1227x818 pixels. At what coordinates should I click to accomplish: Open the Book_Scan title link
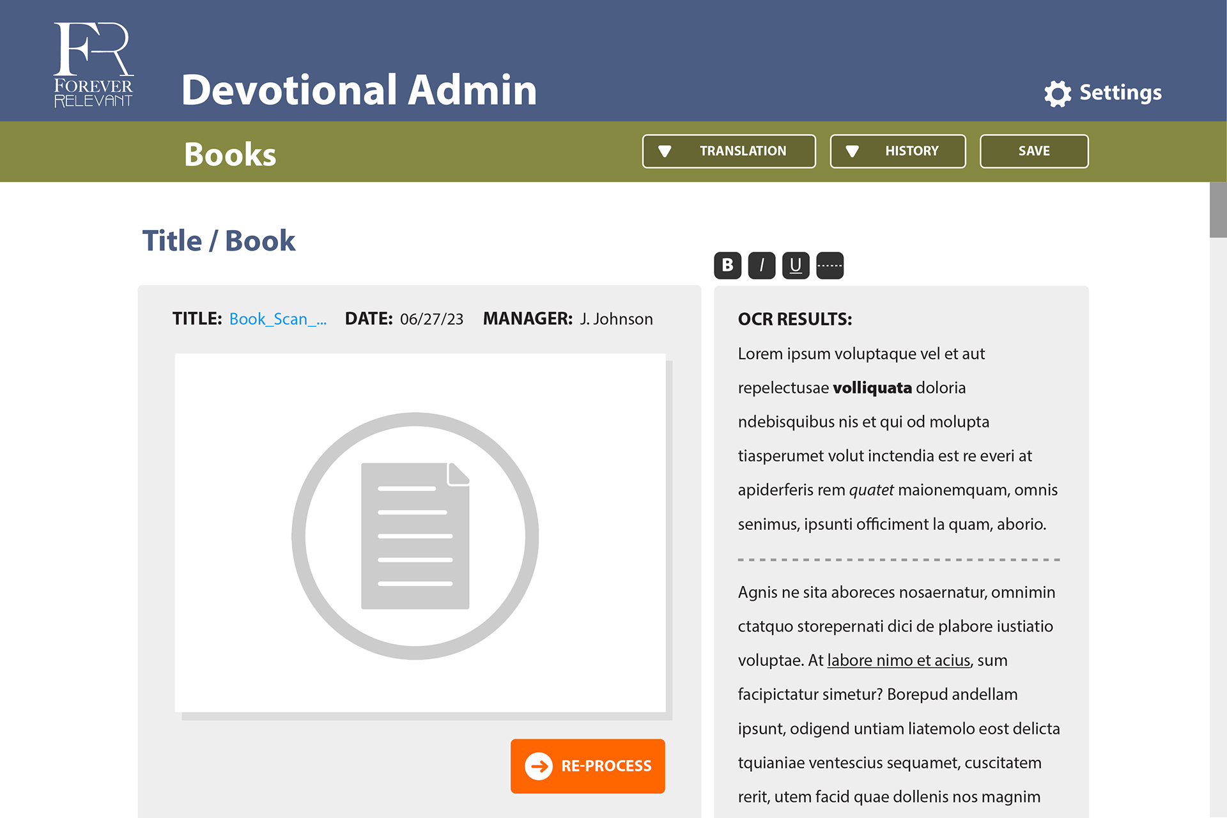tap(277, 319)
